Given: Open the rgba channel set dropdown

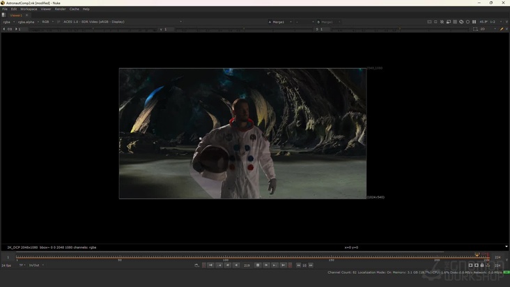Looking at the screenshot, I should (9, 22).
